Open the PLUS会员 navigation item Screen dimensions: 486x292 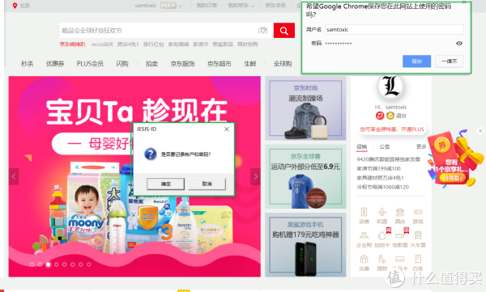tap(90, 64)
